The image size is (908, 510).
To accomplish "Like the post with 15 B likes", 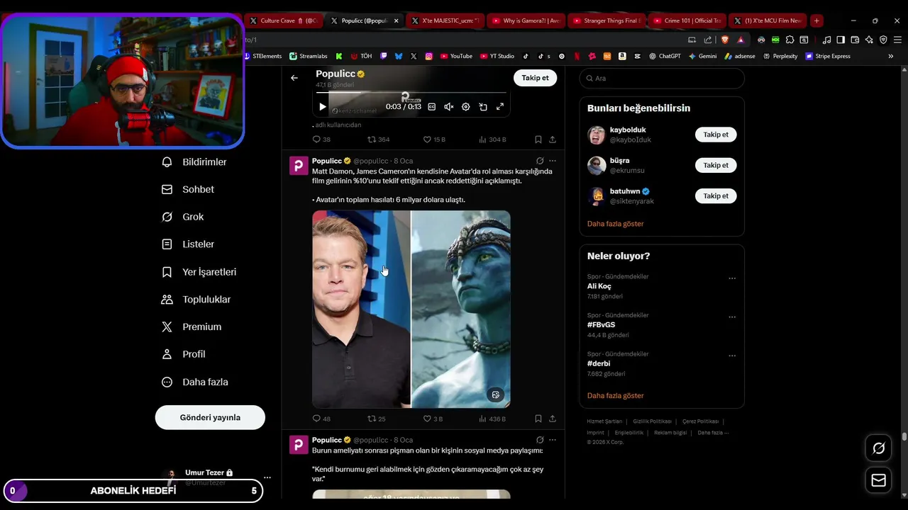I will 434,140.
